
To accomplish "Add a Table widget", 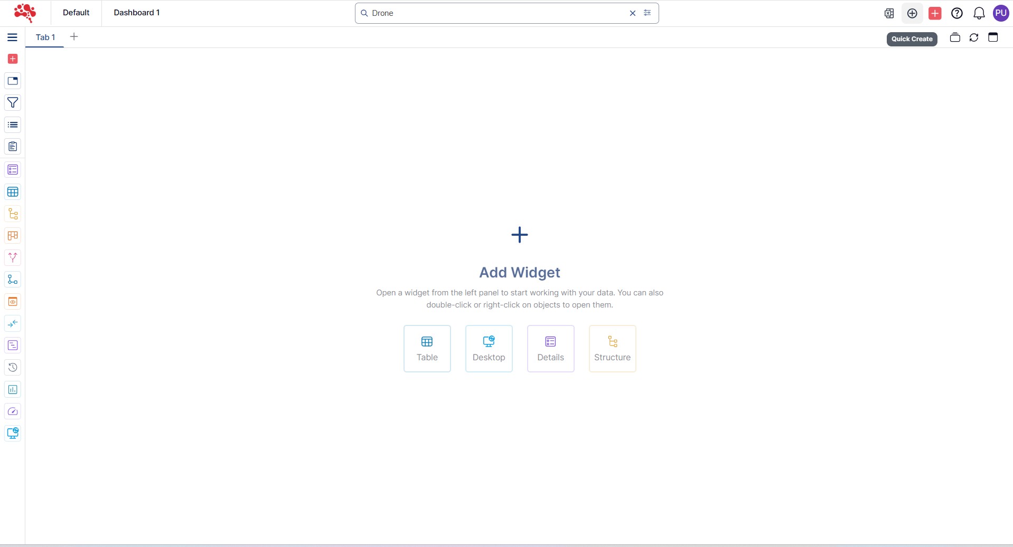I will pyautogui.click(x=427, y=349).
